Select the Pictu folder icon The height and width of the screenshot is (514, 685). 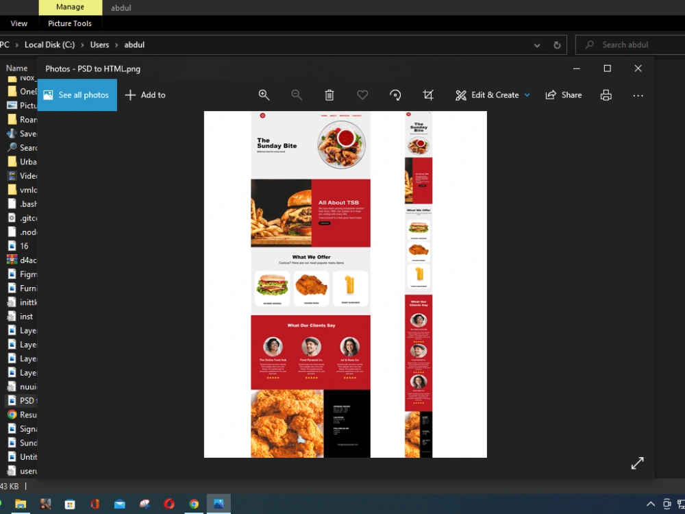pos(12,106)
